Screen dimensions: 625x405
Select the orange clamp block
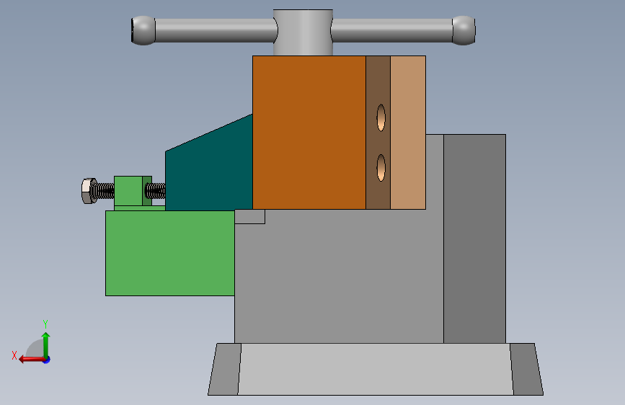[309, 133]
